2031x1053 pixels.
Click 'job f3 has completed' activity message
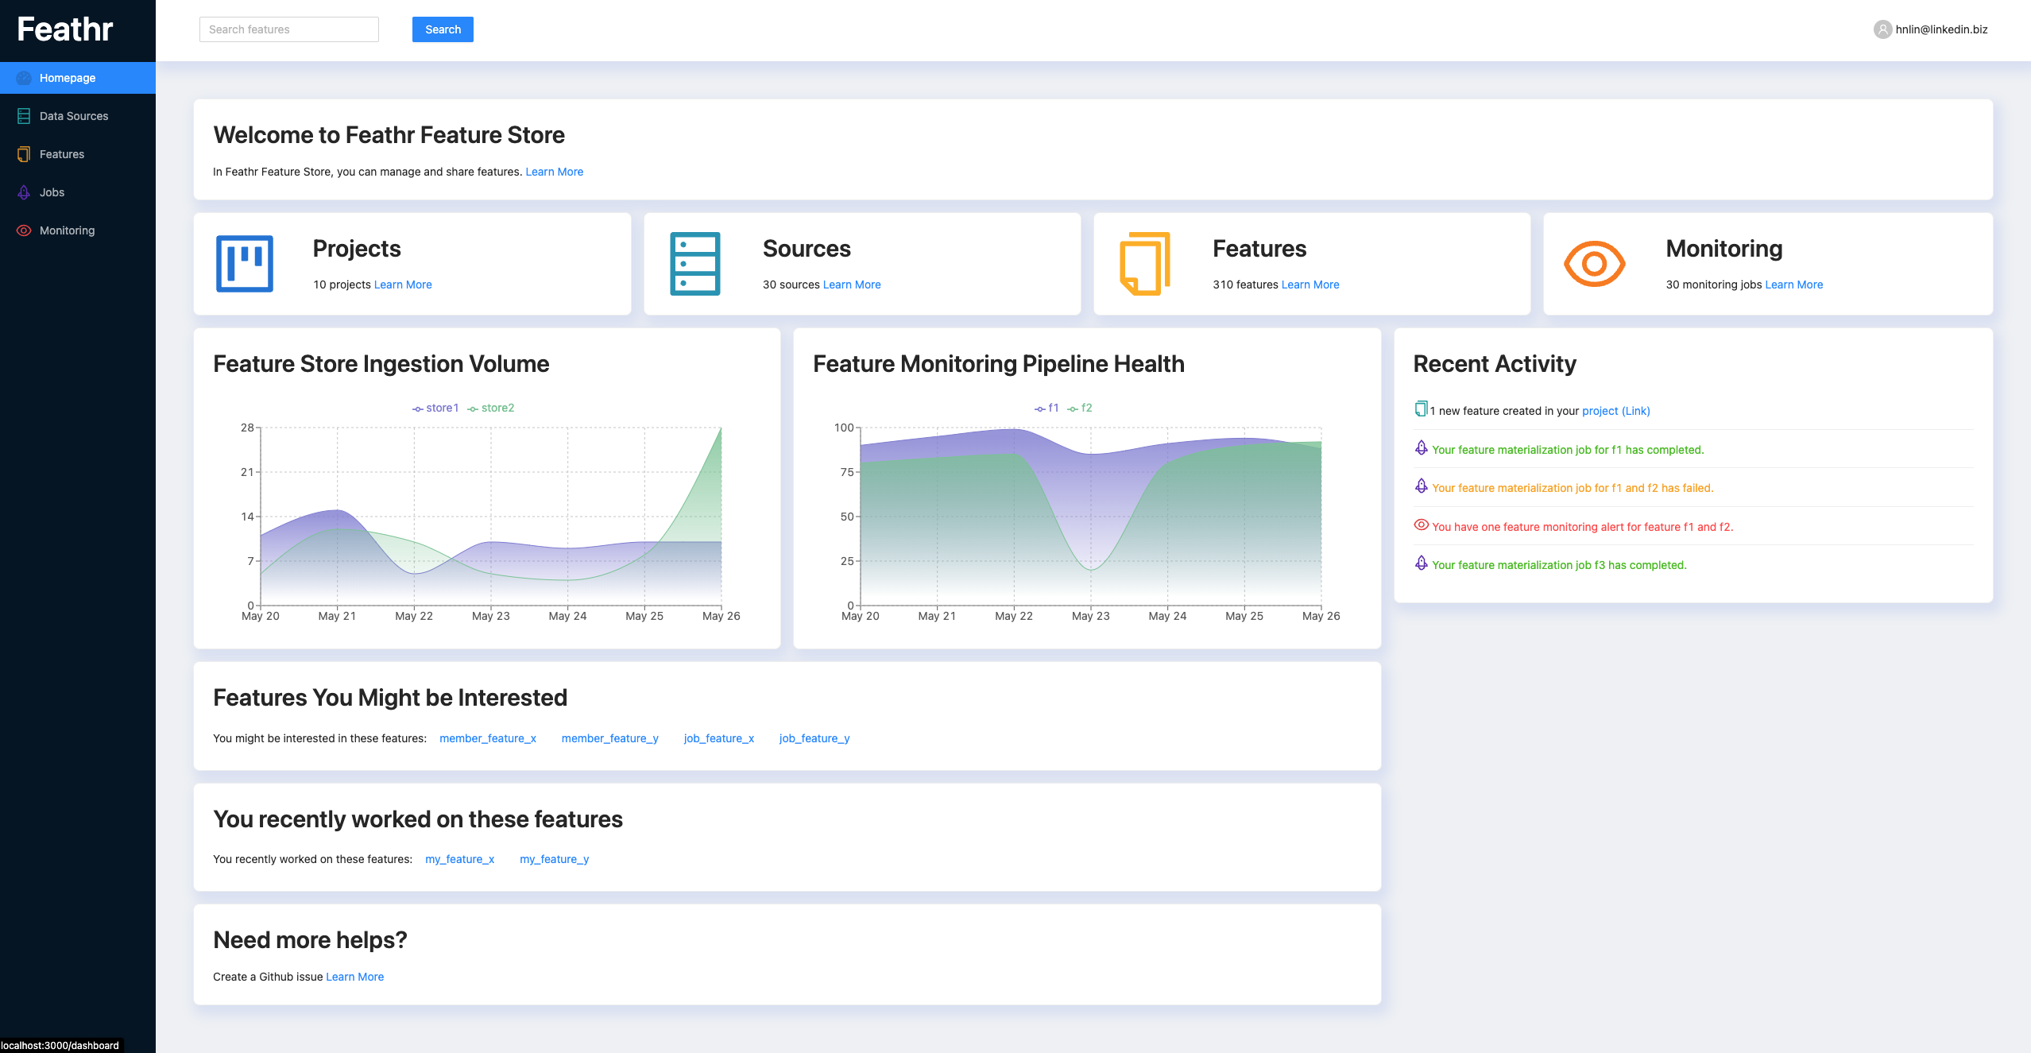click(1559, 565)
